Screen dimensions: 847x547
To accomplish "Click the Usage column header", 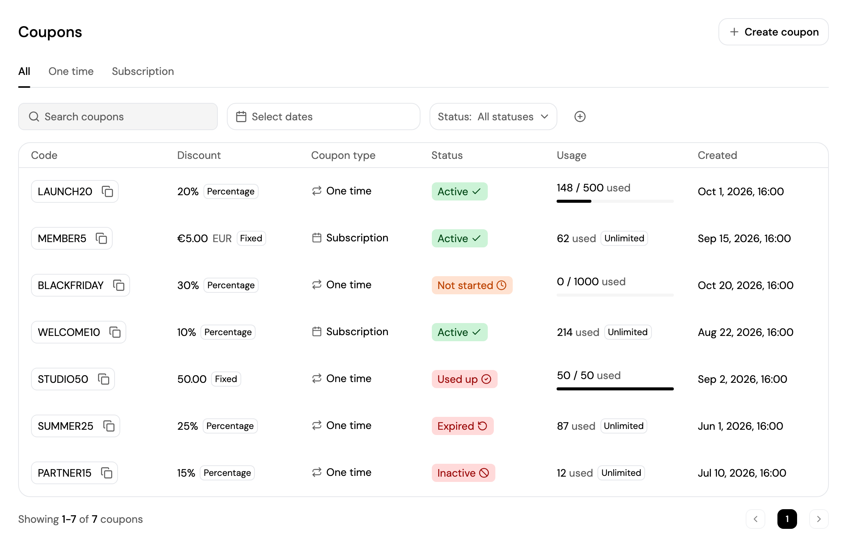I will pos(571,155).
